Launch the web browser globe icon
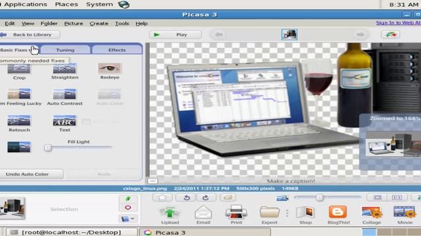 124,5
